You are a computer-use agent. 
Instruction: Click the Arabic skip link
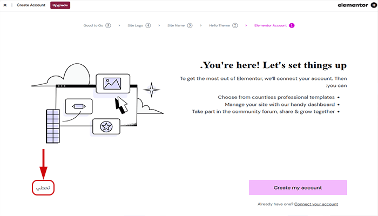point(43,188)
